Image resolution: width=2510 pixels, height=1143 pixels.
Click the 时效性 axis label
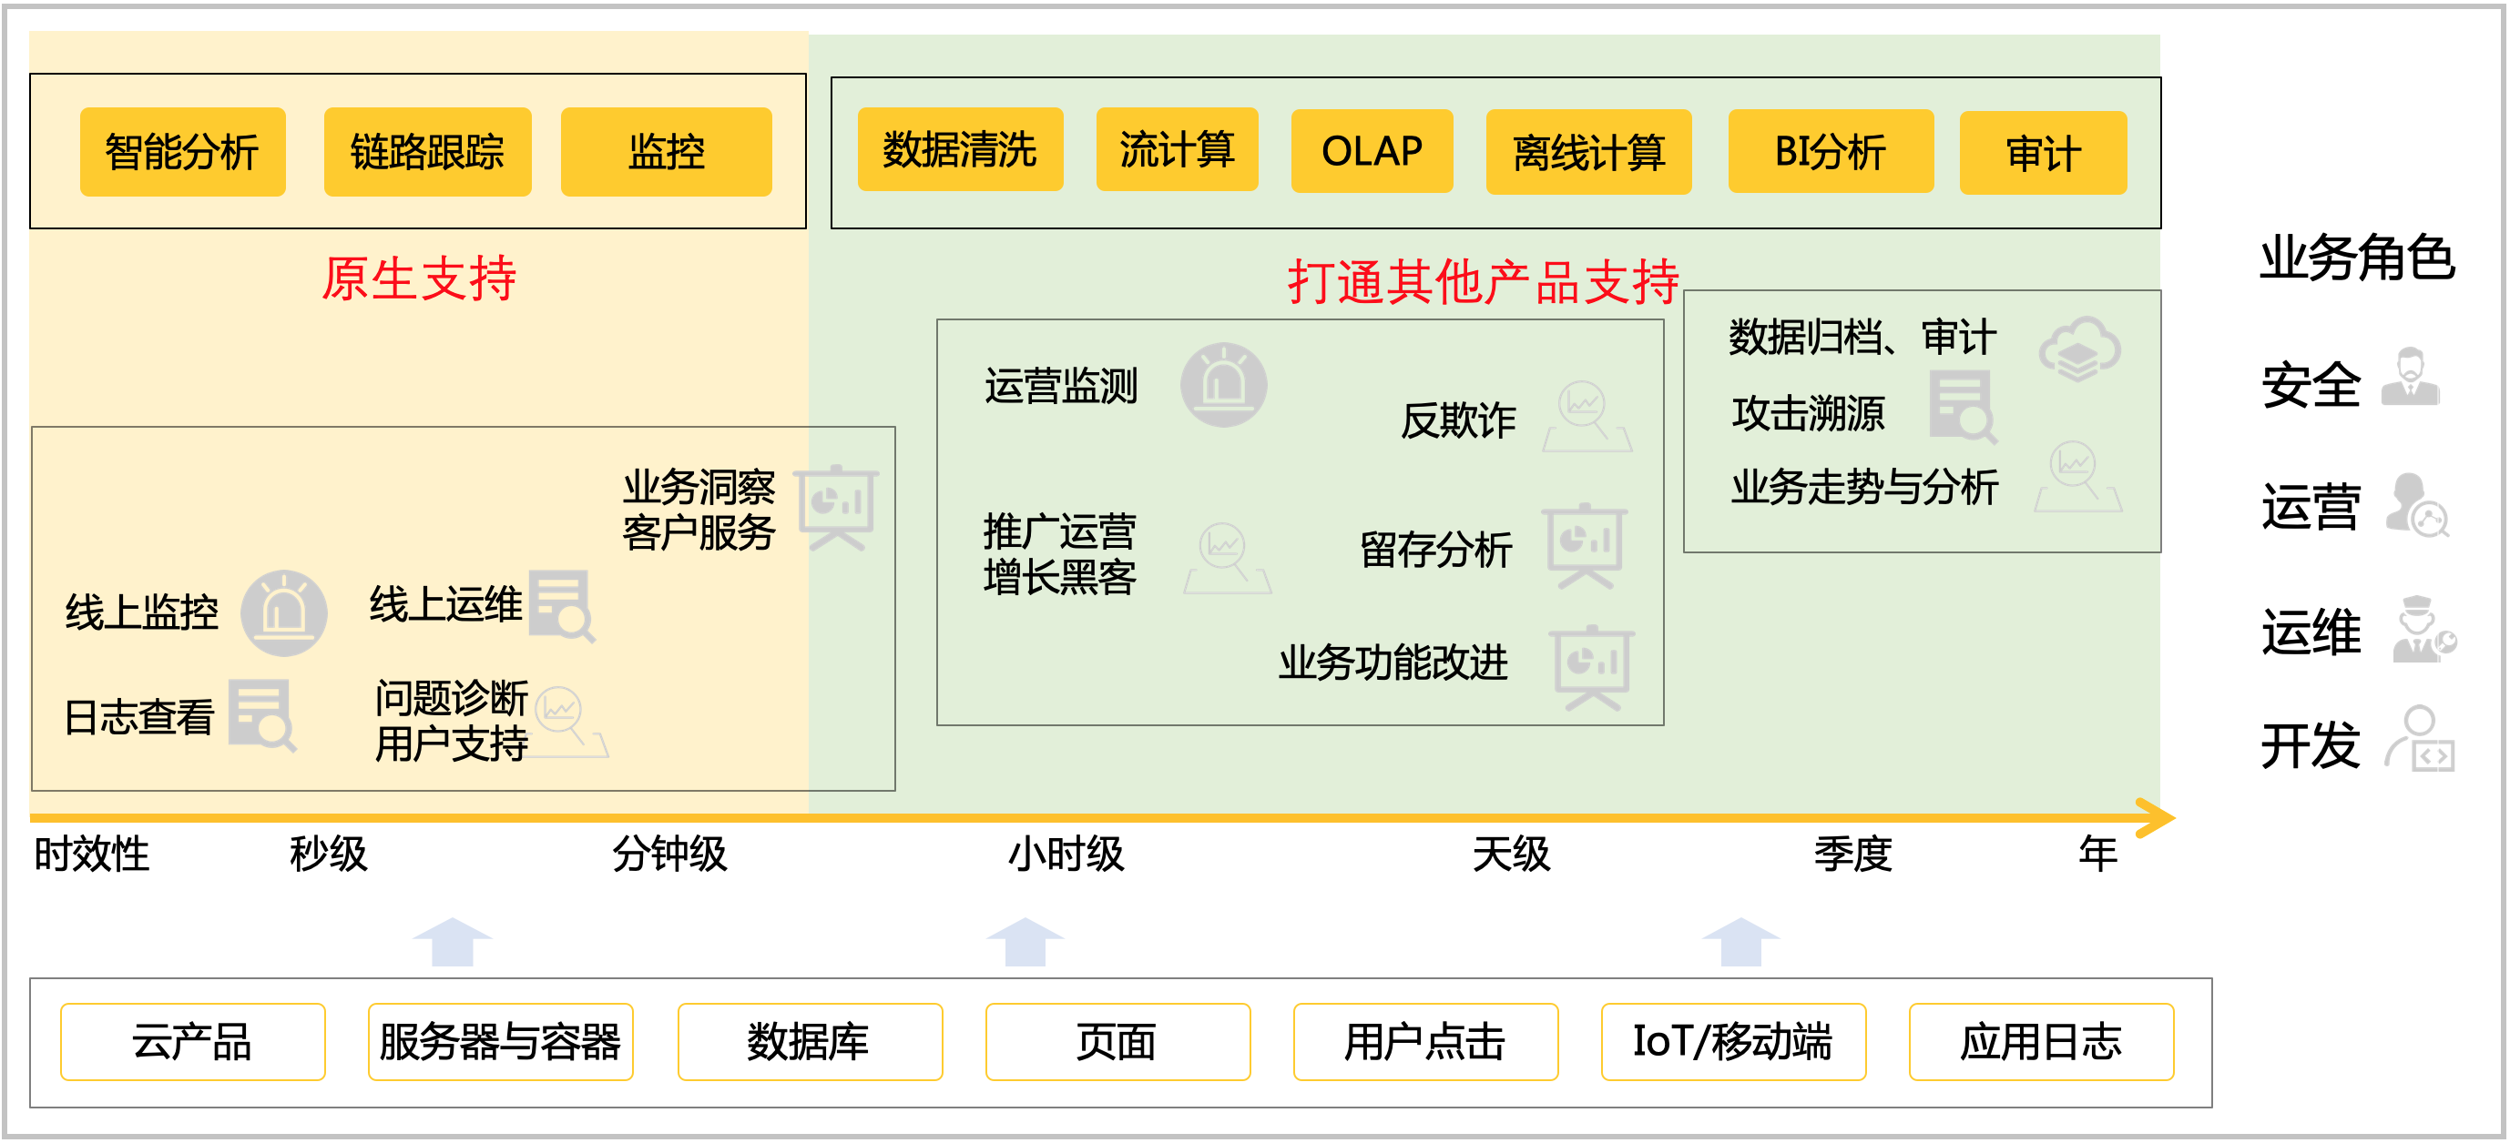[x=92, y=854]
